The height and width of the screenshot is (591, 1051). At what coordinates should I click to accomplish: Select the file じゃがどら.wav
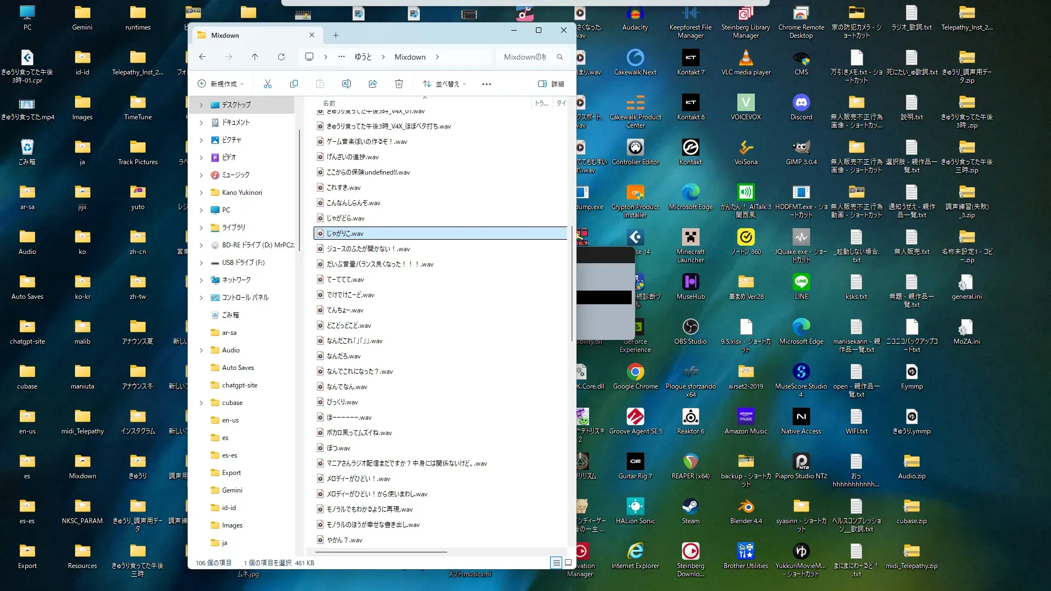coord(345,218)
